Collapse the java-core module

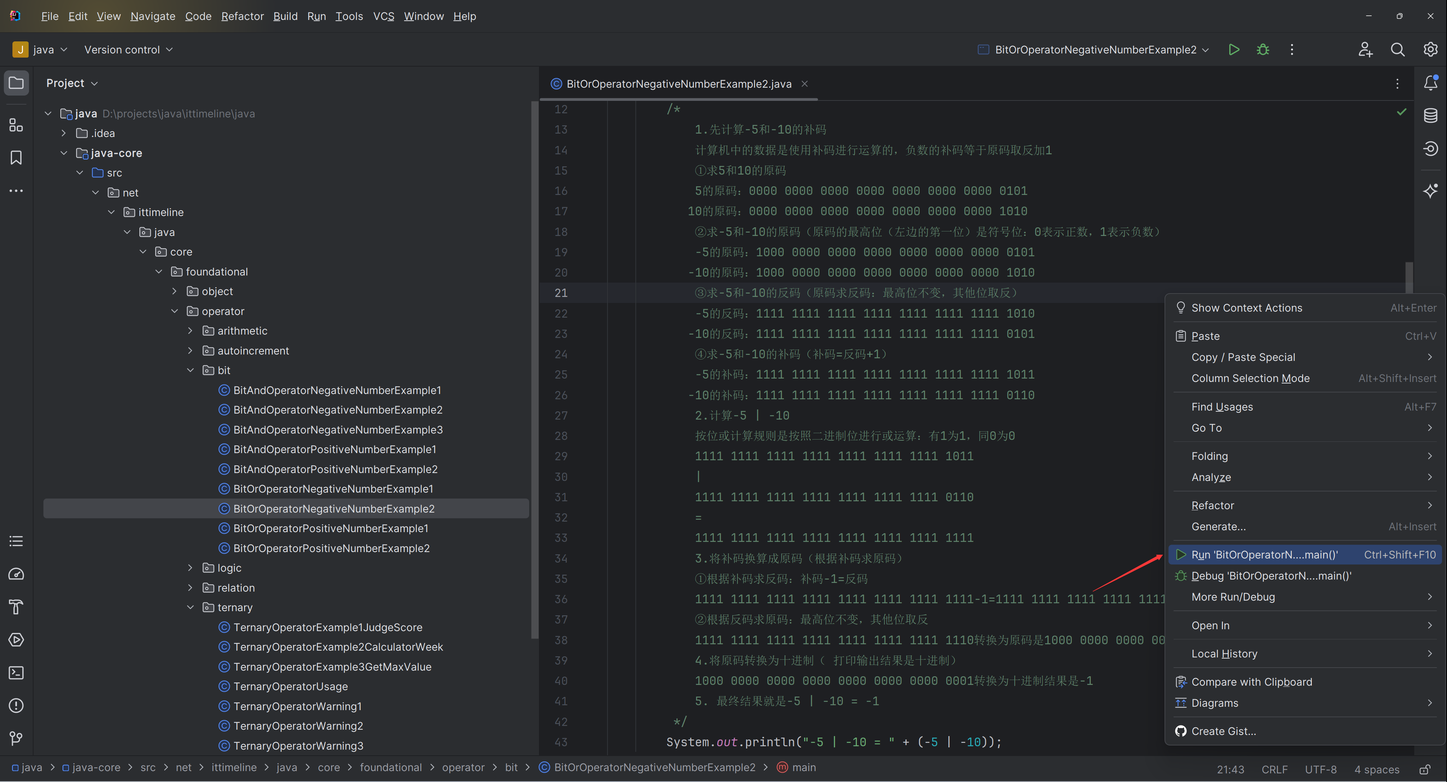[x=64, y=153]
